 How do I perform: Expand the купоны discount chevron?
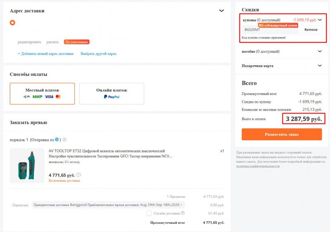click(320, 20)
